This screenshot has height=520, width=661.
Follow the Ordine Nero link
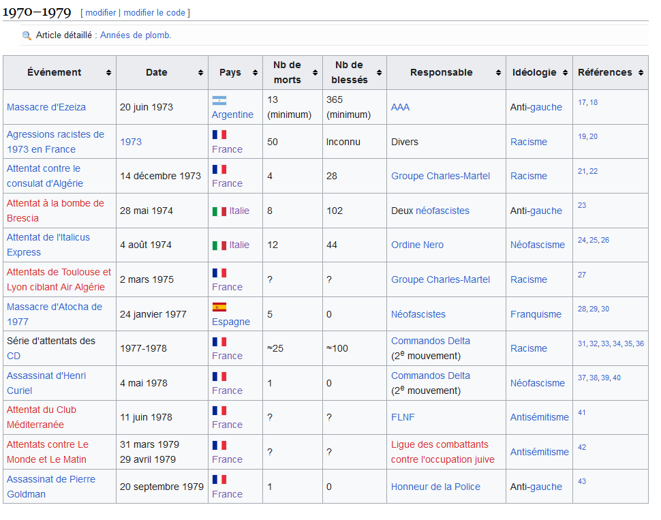(417, 245)
